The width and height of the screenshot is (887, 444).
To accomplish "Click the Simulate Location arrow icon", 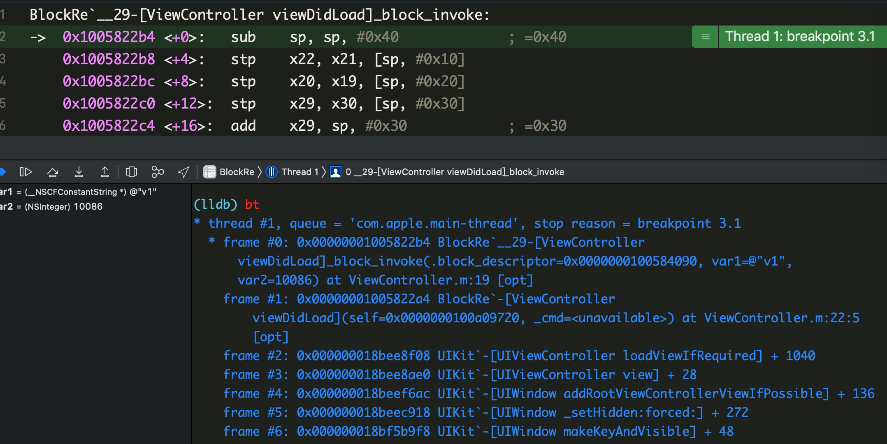I will (183, 172).
